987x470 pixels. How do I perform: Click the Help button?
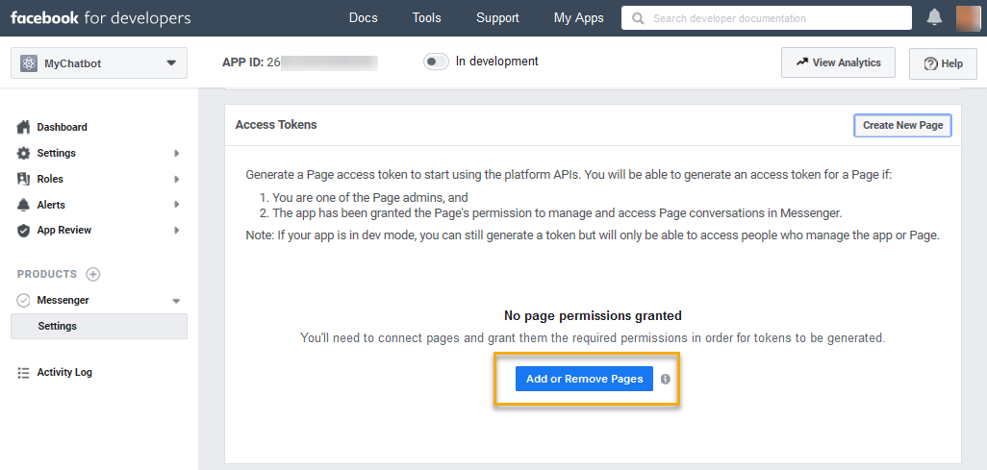(943, 63)
